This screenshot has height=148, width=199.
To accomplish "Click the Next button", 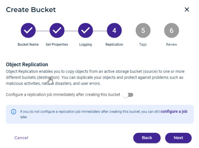I will pyautogui.click(x=178, y=138).
